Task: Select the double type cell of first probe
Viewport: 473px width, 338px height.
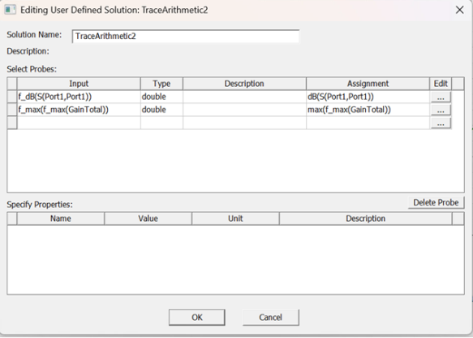Action: 161,97
